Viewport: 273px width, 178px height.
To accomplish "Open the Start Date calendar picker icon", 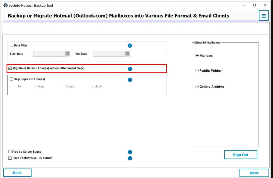I will (x=67, y=54).
